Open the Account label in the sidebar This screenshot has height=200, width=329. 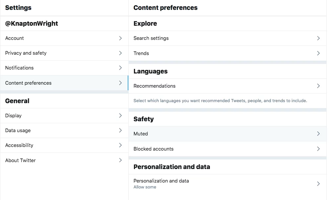pos(15,38)
